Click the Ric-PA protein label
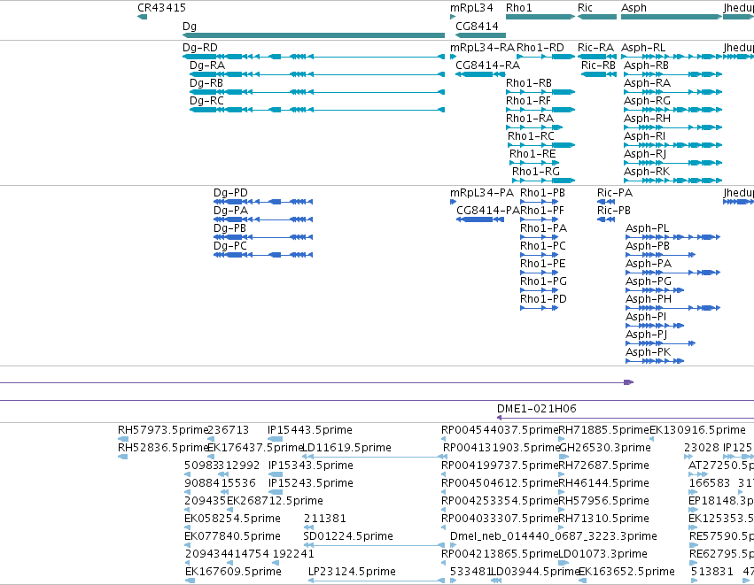Viewport: 754px width, 585px height. click(x=615, y=193)
